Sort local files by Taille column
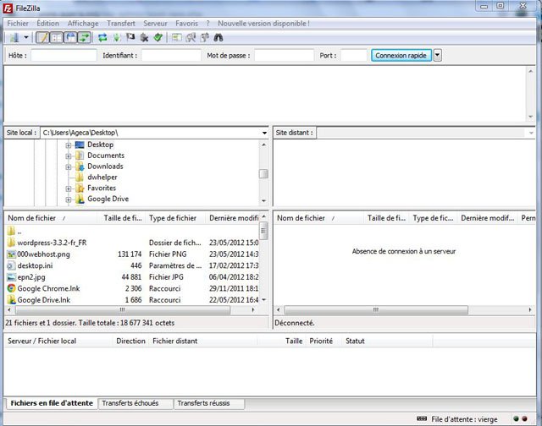This screenshot has width=542, height=426. 122,218
